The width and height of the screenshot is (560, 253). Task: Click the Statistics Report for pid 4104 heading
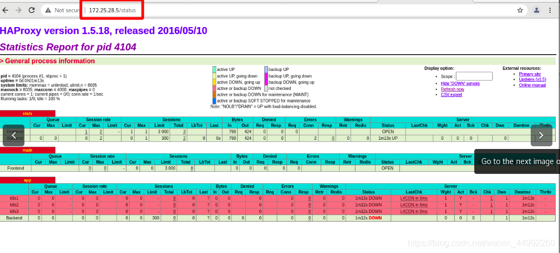click(68, 47)
